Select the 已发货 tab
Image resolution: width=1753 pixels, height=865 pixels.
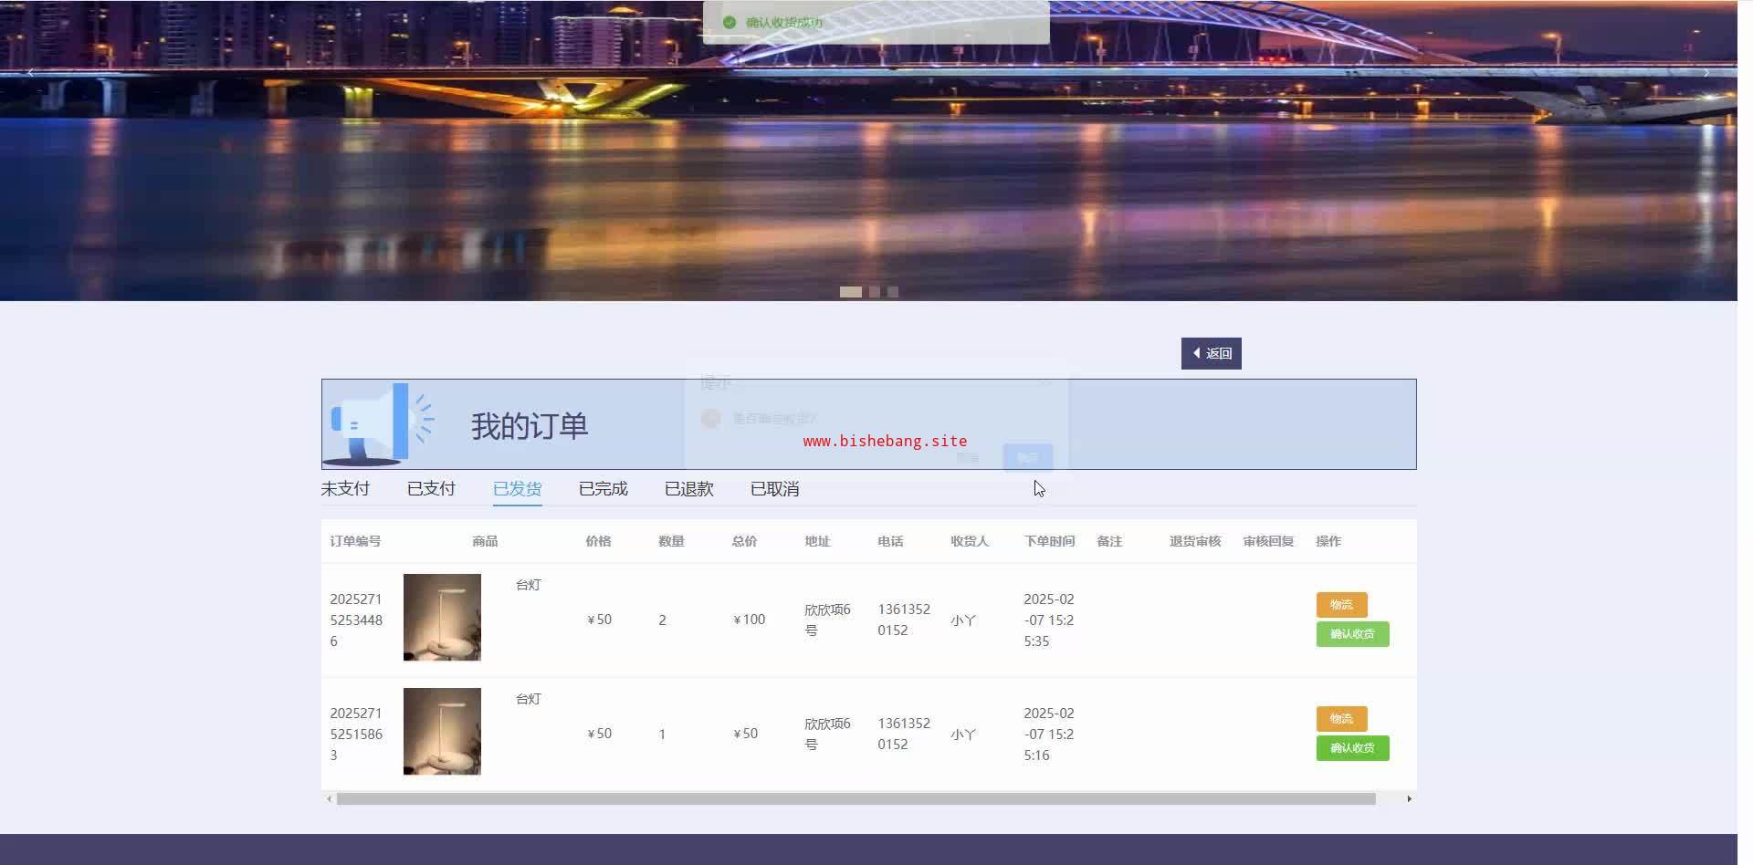pyautogui.click(x=518, y=489)
